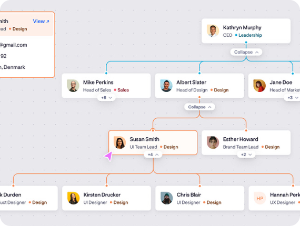This screenshot has width=300, height=226.
Task: Select the Susan Smith card
Action: click(x=153, y=143)
